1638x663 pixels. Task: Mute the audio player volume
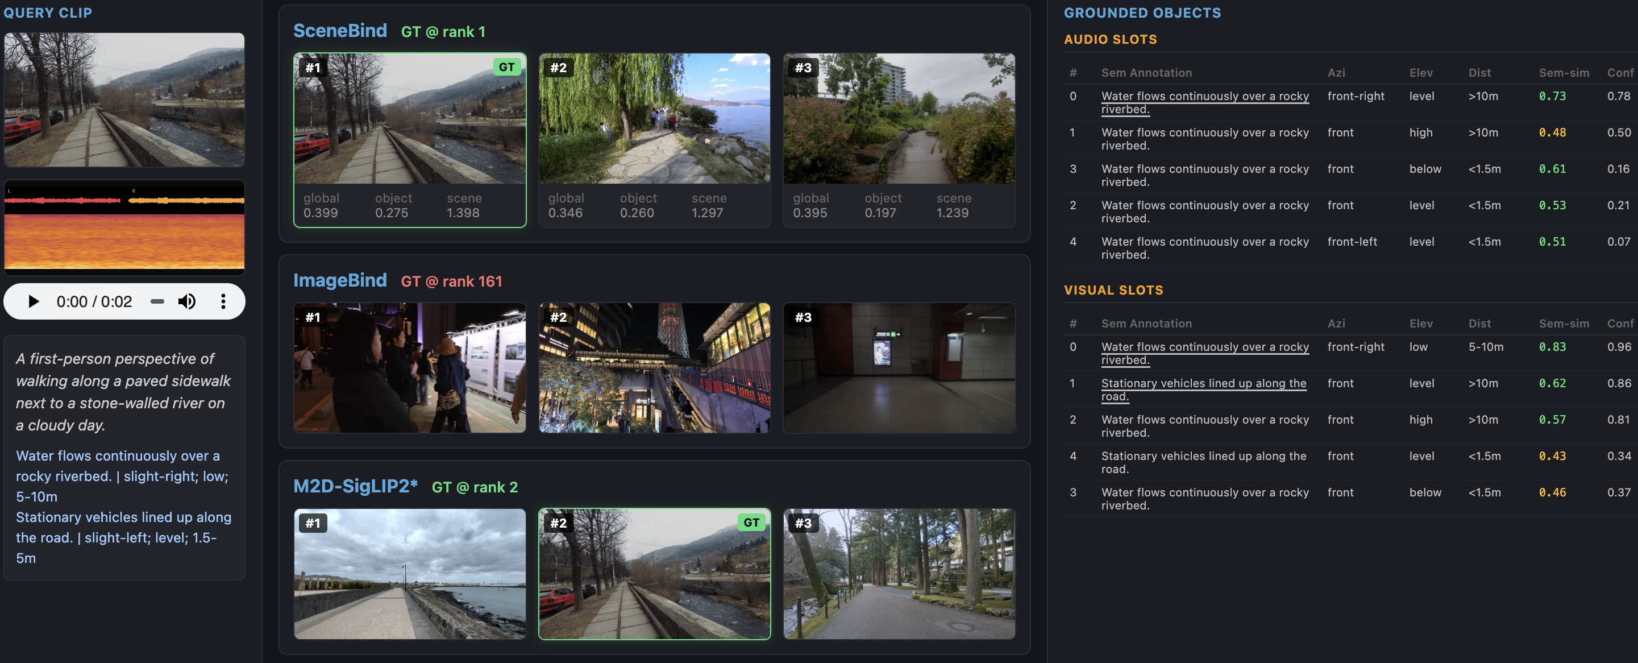pos(186,301)
